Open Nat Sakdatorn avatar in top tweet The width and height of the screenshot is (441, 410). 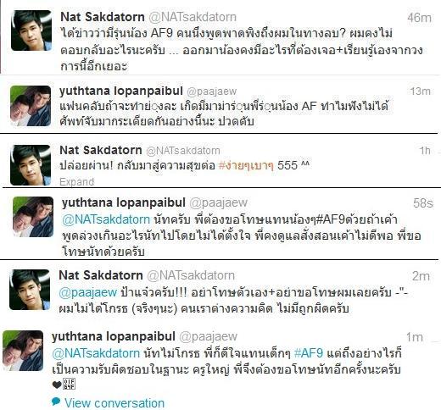[31, 30]
